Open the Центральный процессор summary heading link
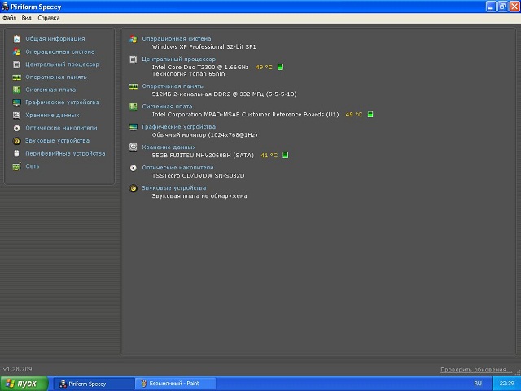 coord(178,59)
